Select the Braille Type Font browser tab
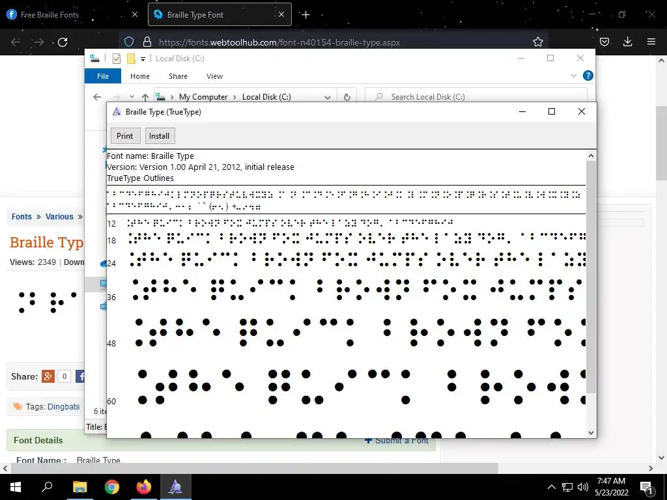This screenshot has height=500, width=667. point(220,14)
